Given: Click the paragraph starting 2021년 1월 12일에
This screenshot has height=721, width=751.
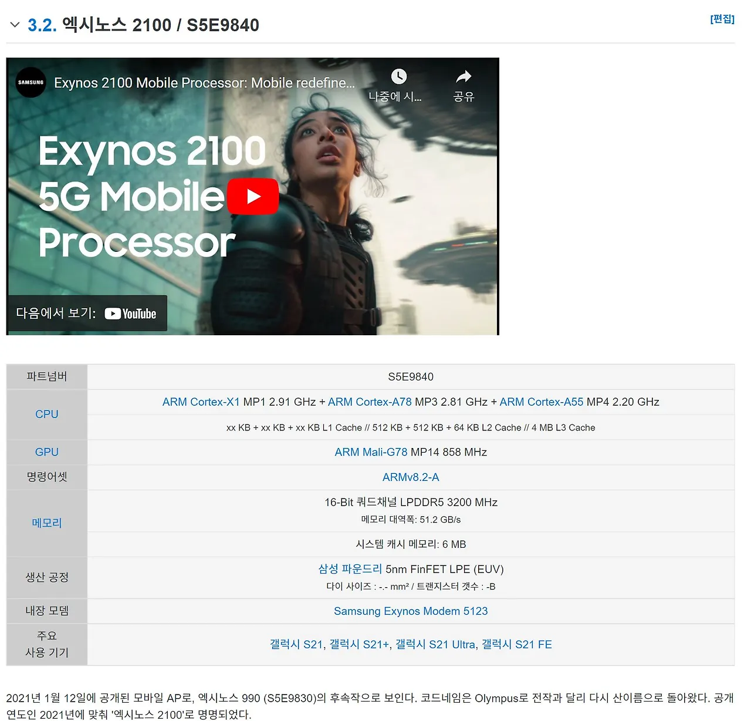Looking at the screenshot, I should tap(370, 706).
